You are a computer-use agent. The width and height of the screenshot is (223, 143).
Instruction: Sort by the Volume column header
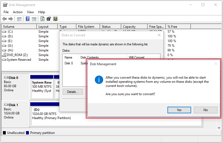pyautogui.click(x=19, y=27)
